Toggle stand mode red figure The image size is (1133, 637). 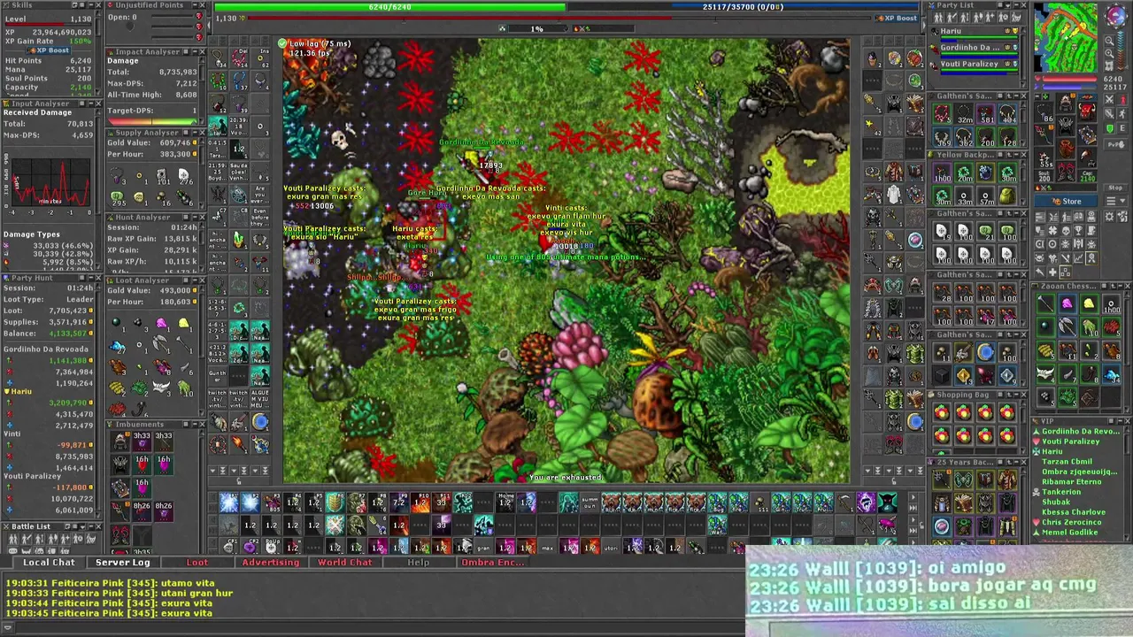[1121, 99]
